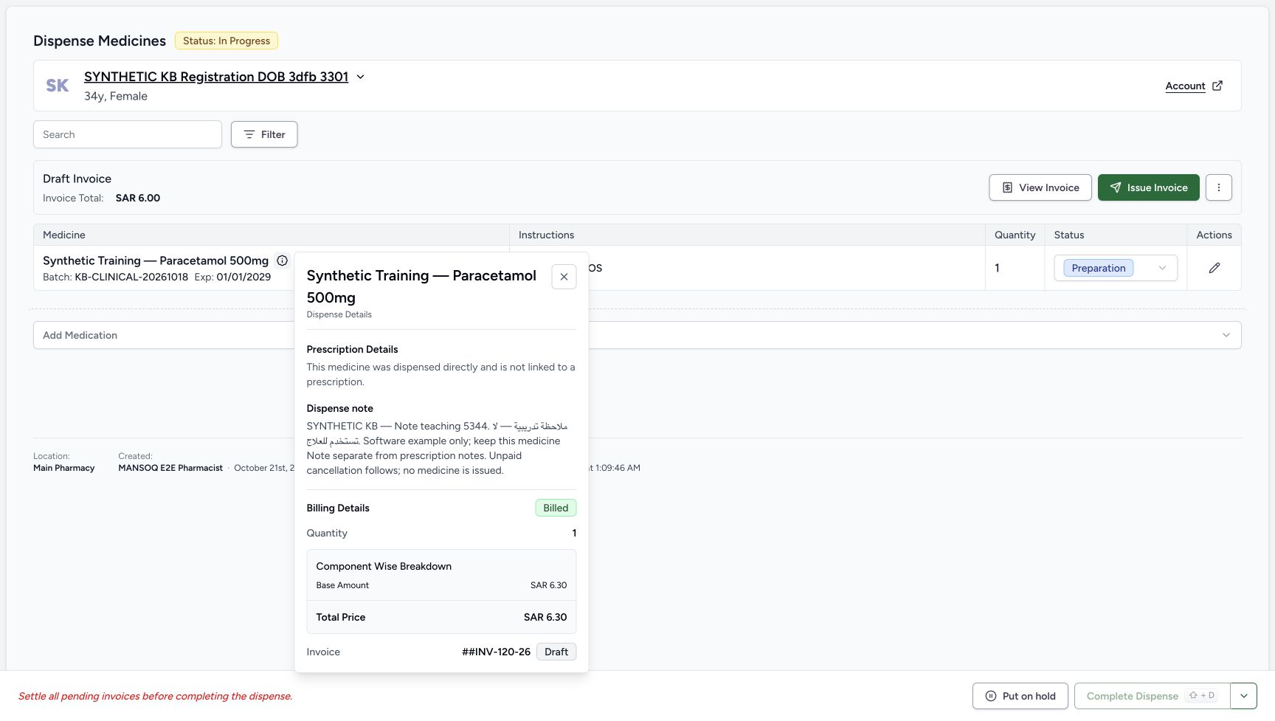This screenshot has width=1275, height=721.
Task: Edit the Paracetamol row with pencil icon
Action: coord(1214,268)
